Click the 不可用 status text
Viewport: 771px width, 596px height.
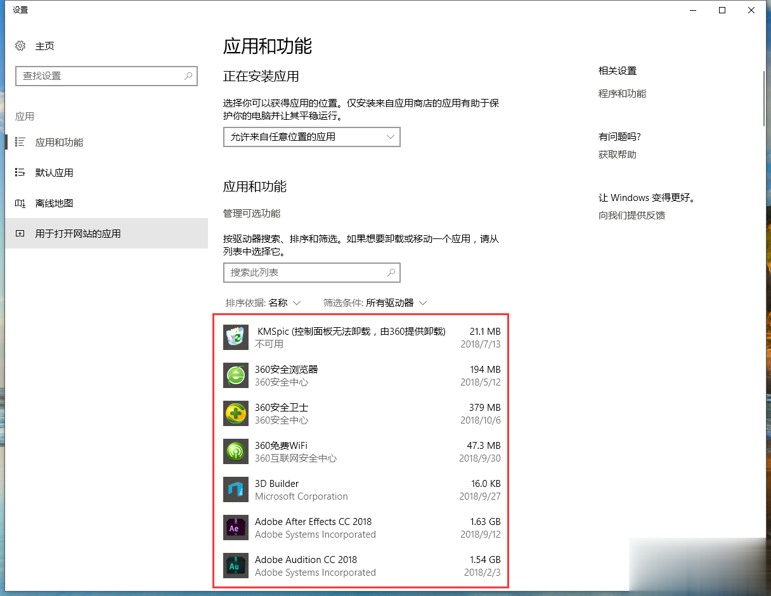click(x=269, y=344)
